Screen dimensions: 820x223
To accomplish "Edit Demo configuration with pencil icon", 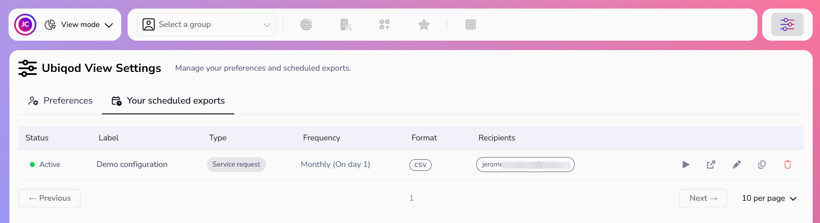I will (x=737, y=164).
